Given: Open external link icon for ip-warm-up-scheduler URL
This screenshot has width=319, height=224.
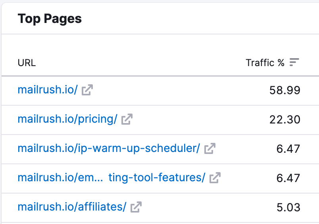Looking at the screenshot, I should coord(210,148).
